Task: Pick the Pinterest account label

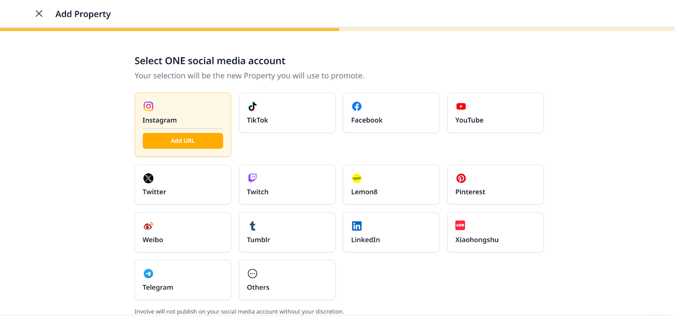Action: pos(470,192)
